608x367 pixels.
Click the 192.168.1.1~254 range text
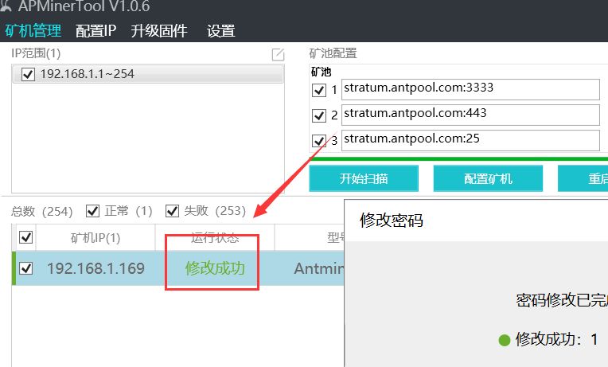click(x=88, y=74)
